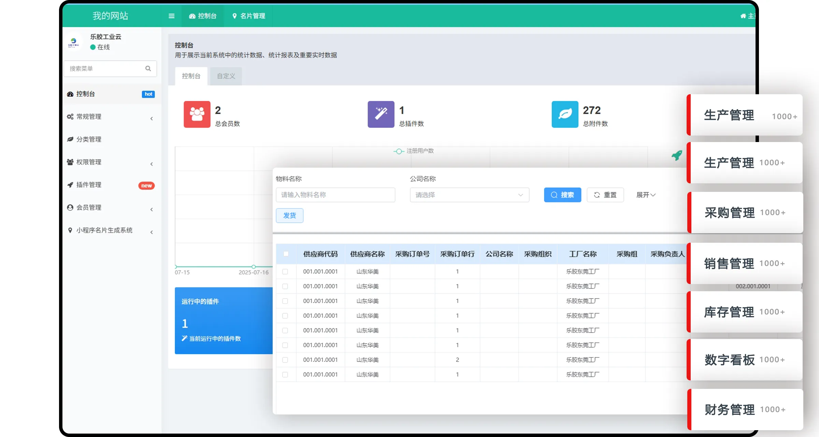Click the blue 搜索 button

click(562, 195)
